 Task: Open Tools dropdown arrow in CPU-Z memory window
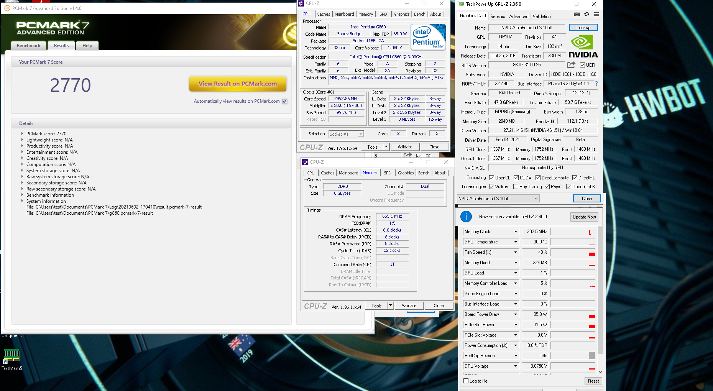pyautogui.click(x=390, y=306)
